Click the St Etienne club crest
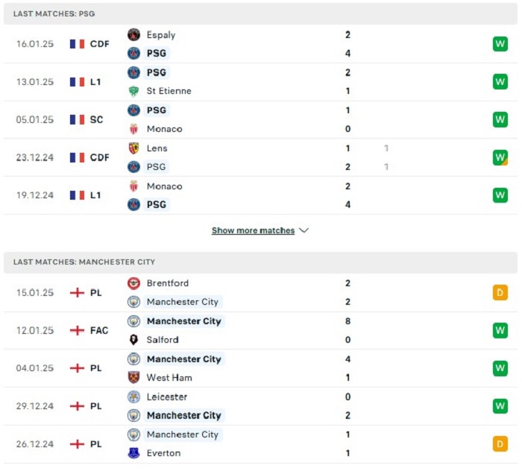This screenshot has width=522, height=471. 133,91
